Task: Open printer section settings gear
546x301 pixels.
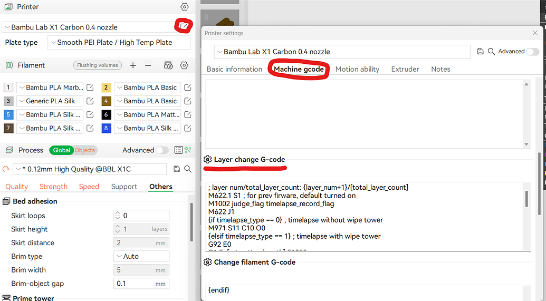Action: (x=184, y=7)
